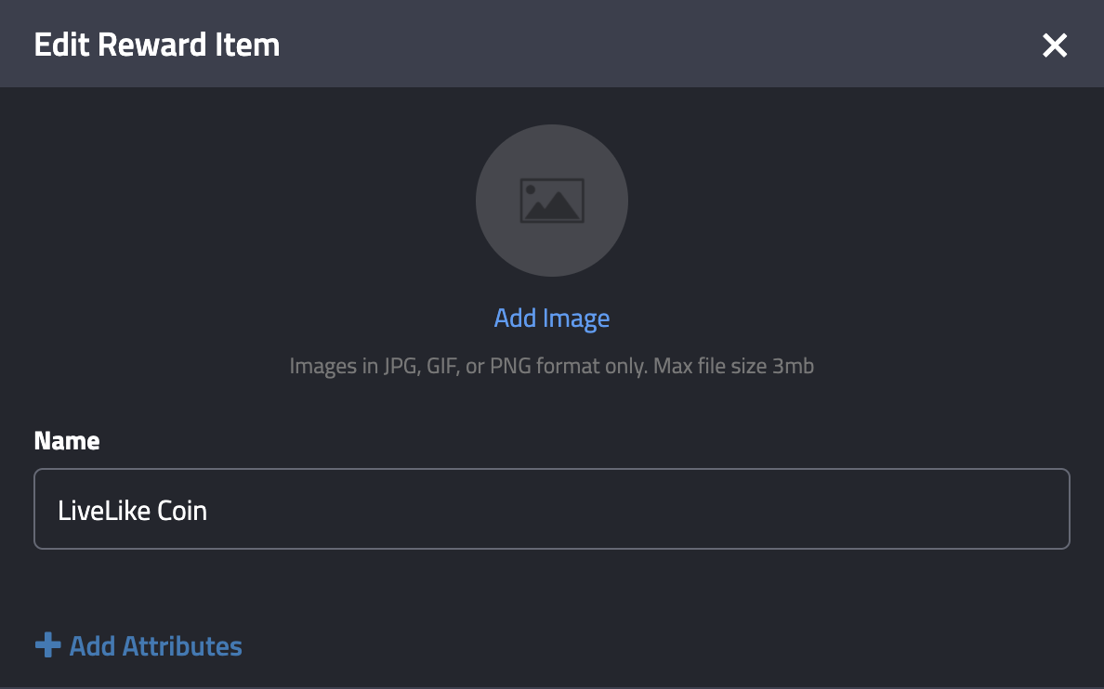The width and height of the screenshot is (1104, 689).
Task: Click the Add Attributes link text
Action: pos(155,646)
